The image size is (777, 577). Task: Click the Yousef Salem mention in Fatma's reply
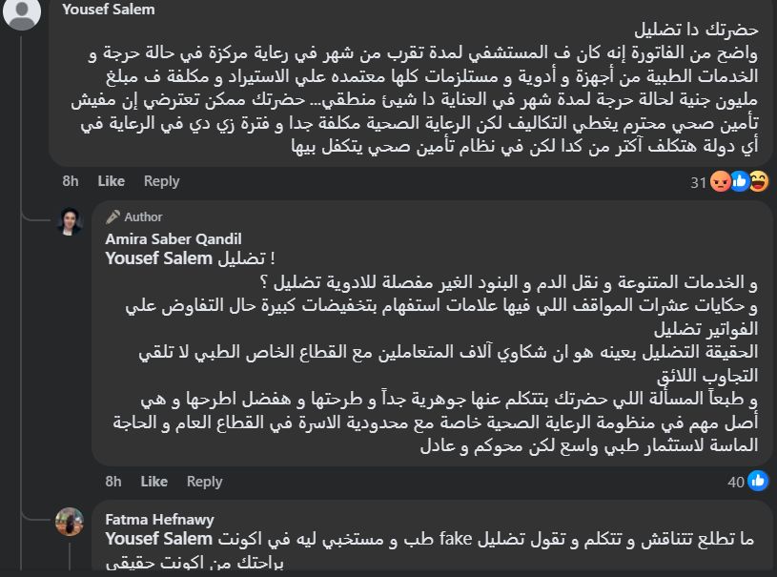tap(148, 540)
